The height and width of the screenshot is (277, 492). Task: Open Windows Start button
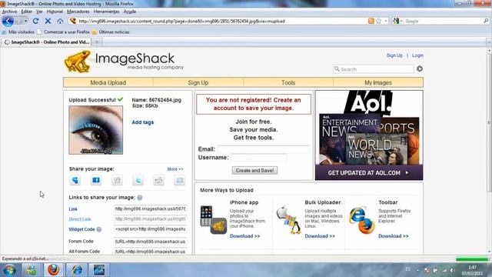coord(9,270)
